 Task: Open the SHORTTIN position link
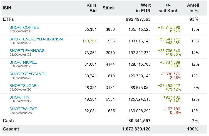point(19,97)
